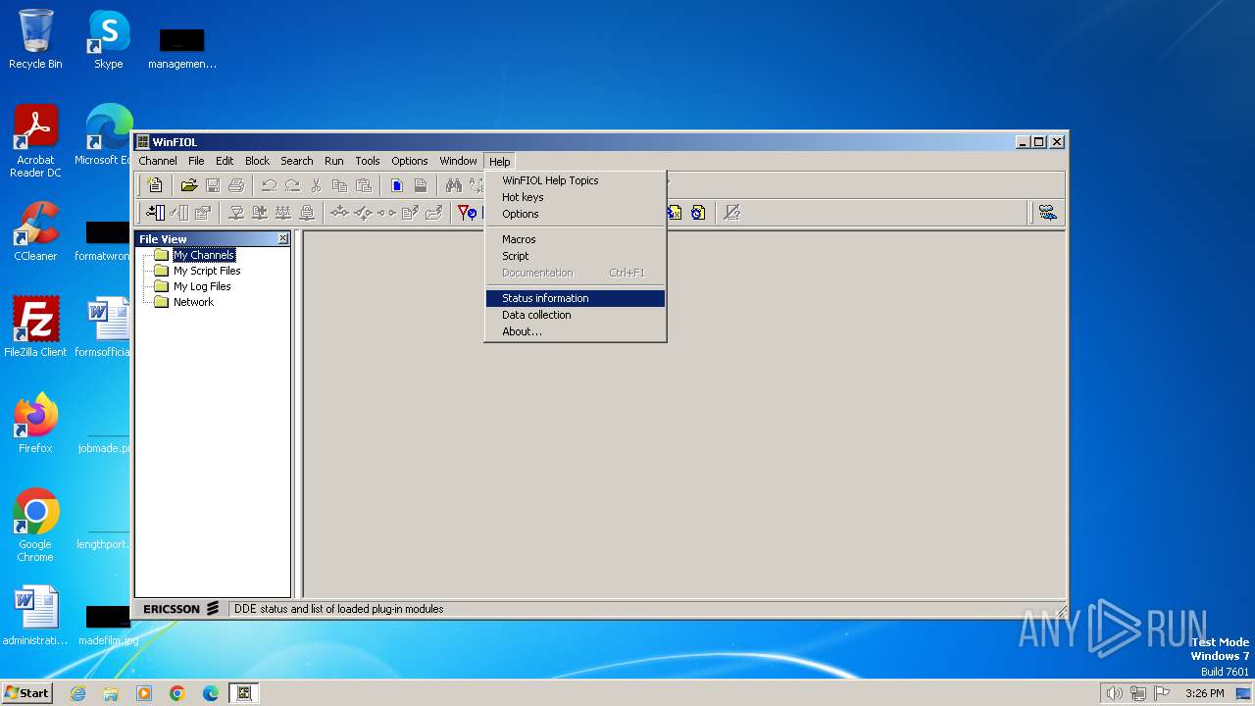Choose Macros from Help menu
1255x706 pixels.
[x=576, y=239]
